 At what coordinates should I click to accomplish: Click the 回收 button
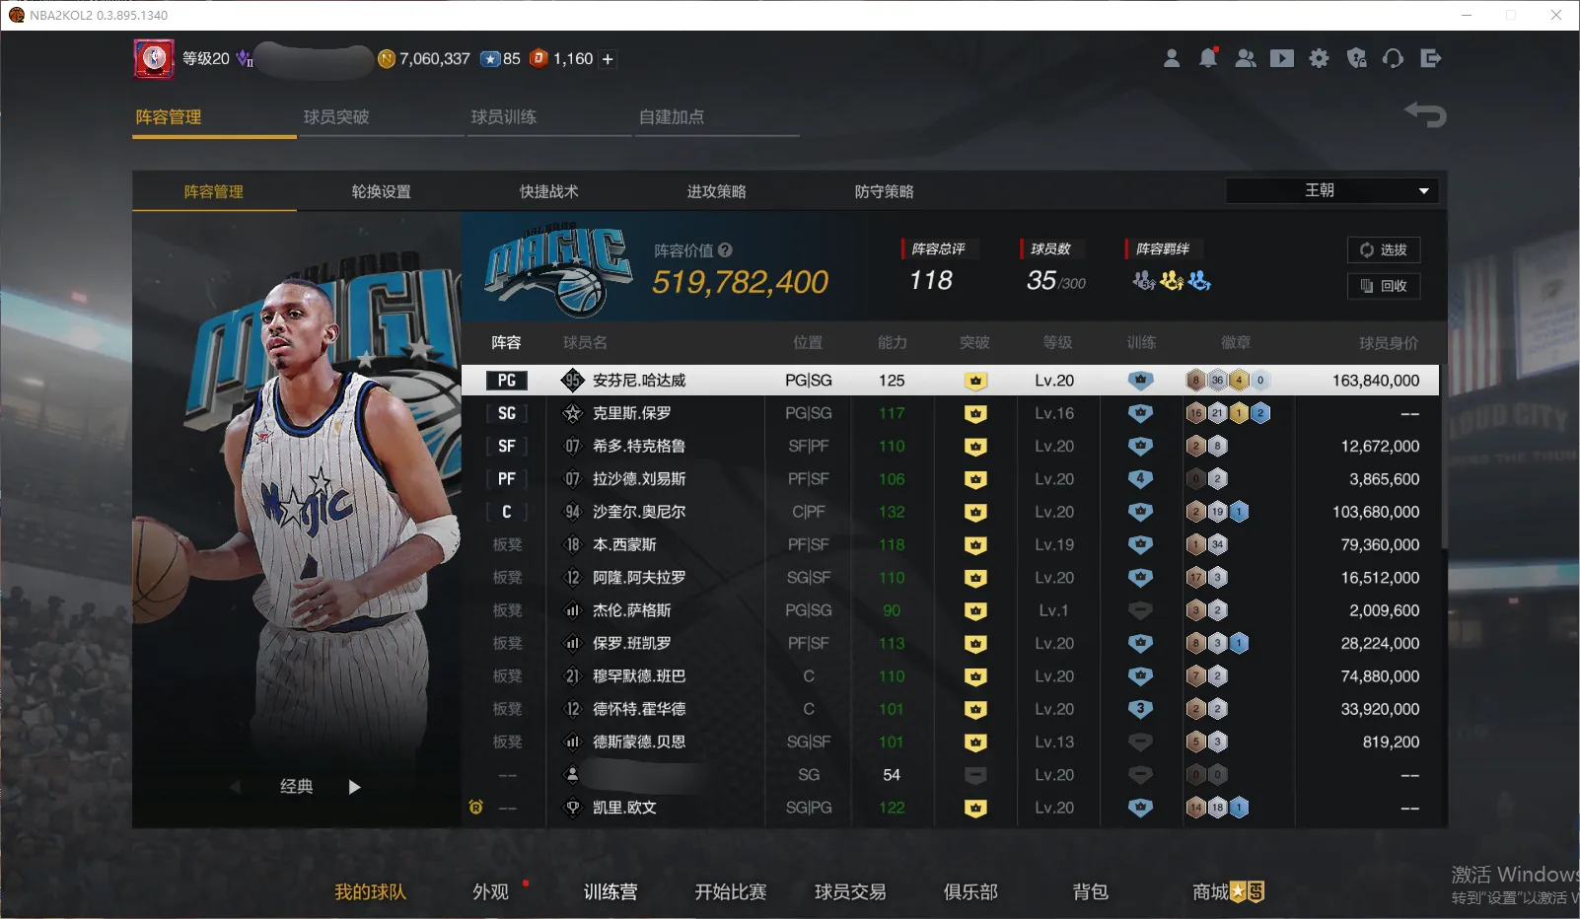pyautogui.click(x=1384, y=286)
